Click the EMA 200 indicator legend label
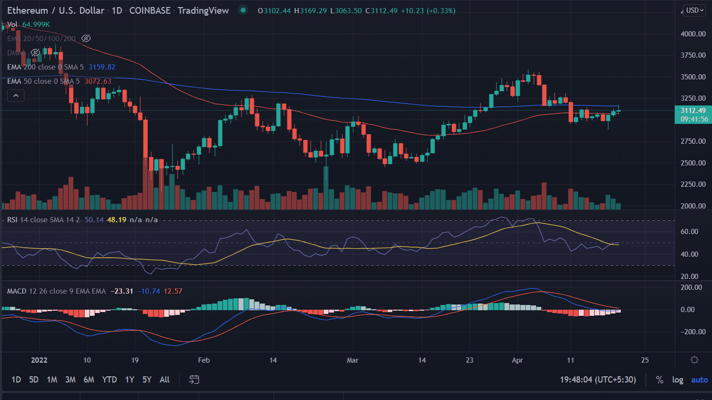 coord(45,67)
